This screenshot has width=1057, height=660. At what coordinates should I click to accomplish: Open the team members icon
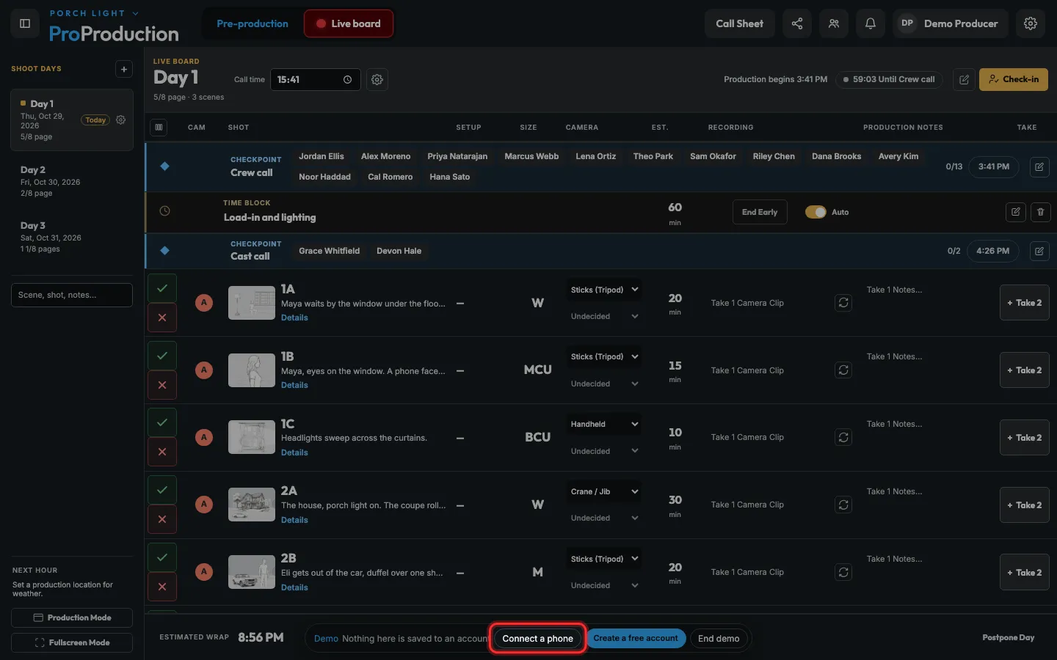[x=834, y=23]
